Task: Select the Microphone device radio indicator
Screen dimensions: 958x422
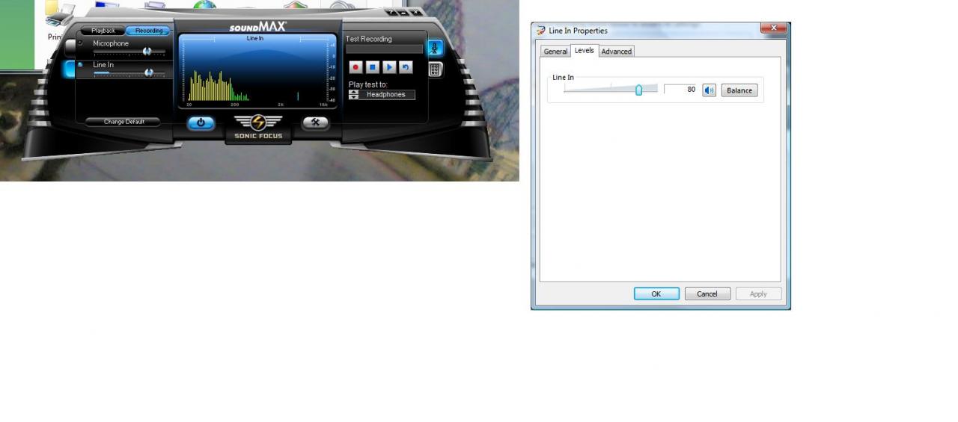Action: [x=81, y=43]
